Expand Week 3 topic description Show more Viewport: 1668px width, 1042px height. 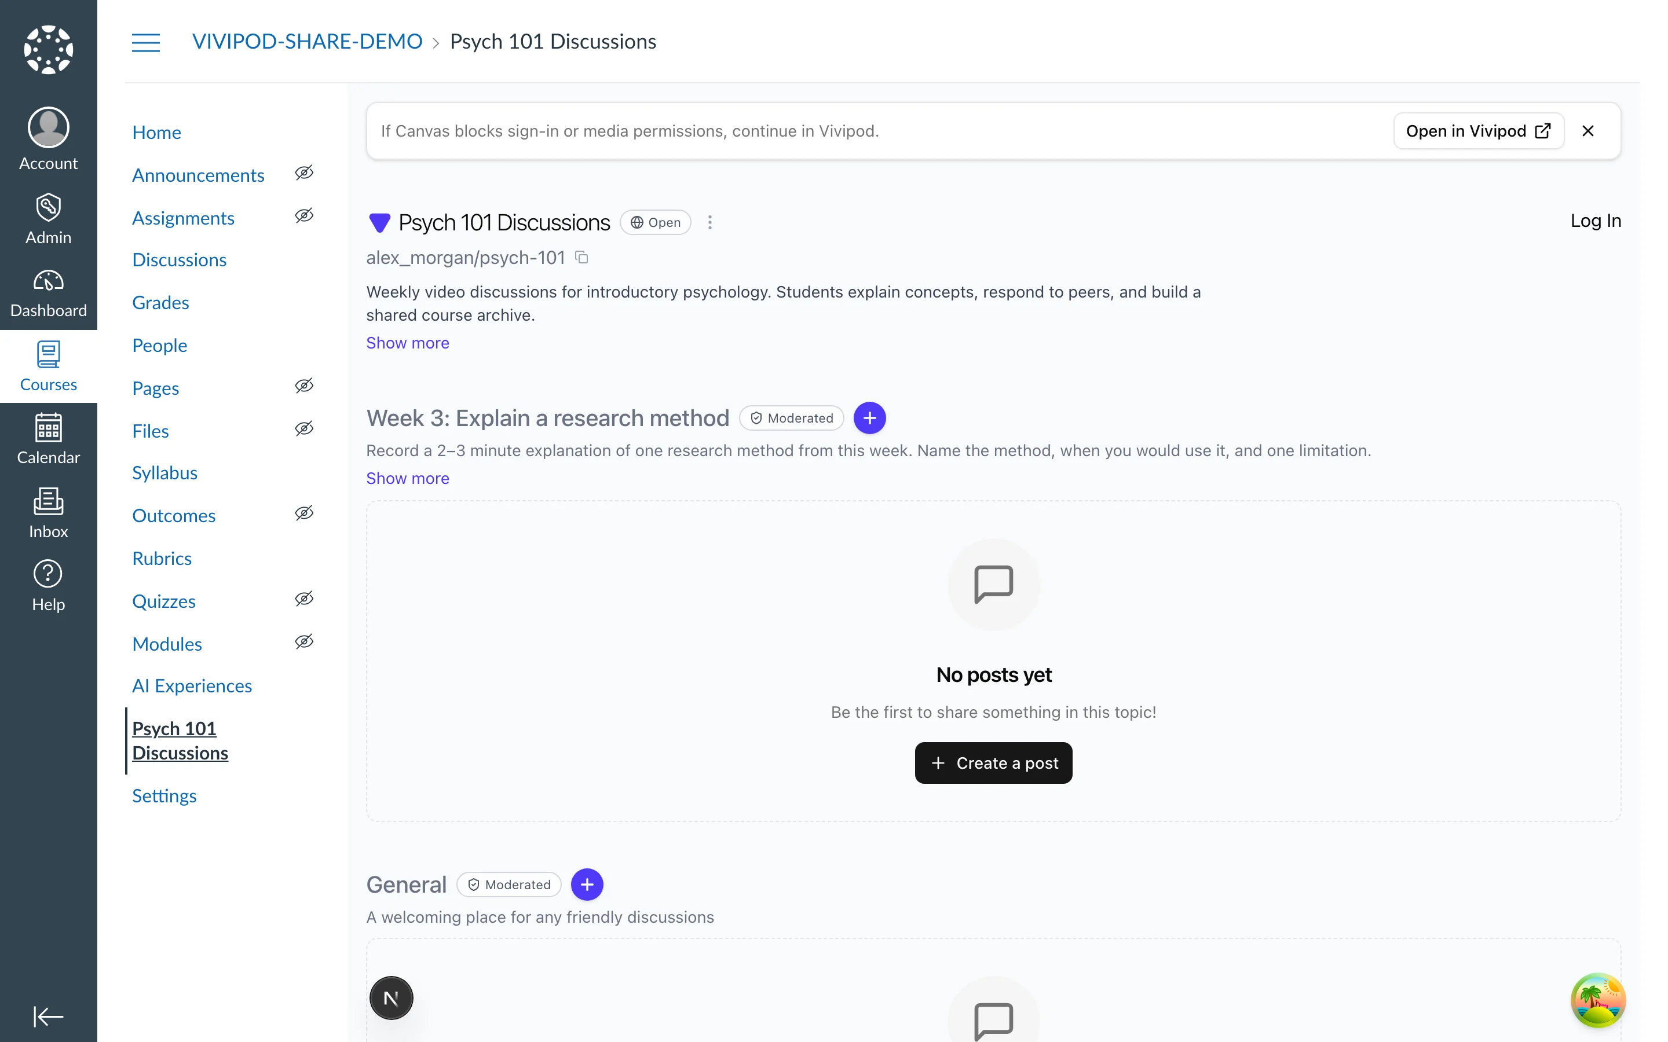[x=407, y=478]
